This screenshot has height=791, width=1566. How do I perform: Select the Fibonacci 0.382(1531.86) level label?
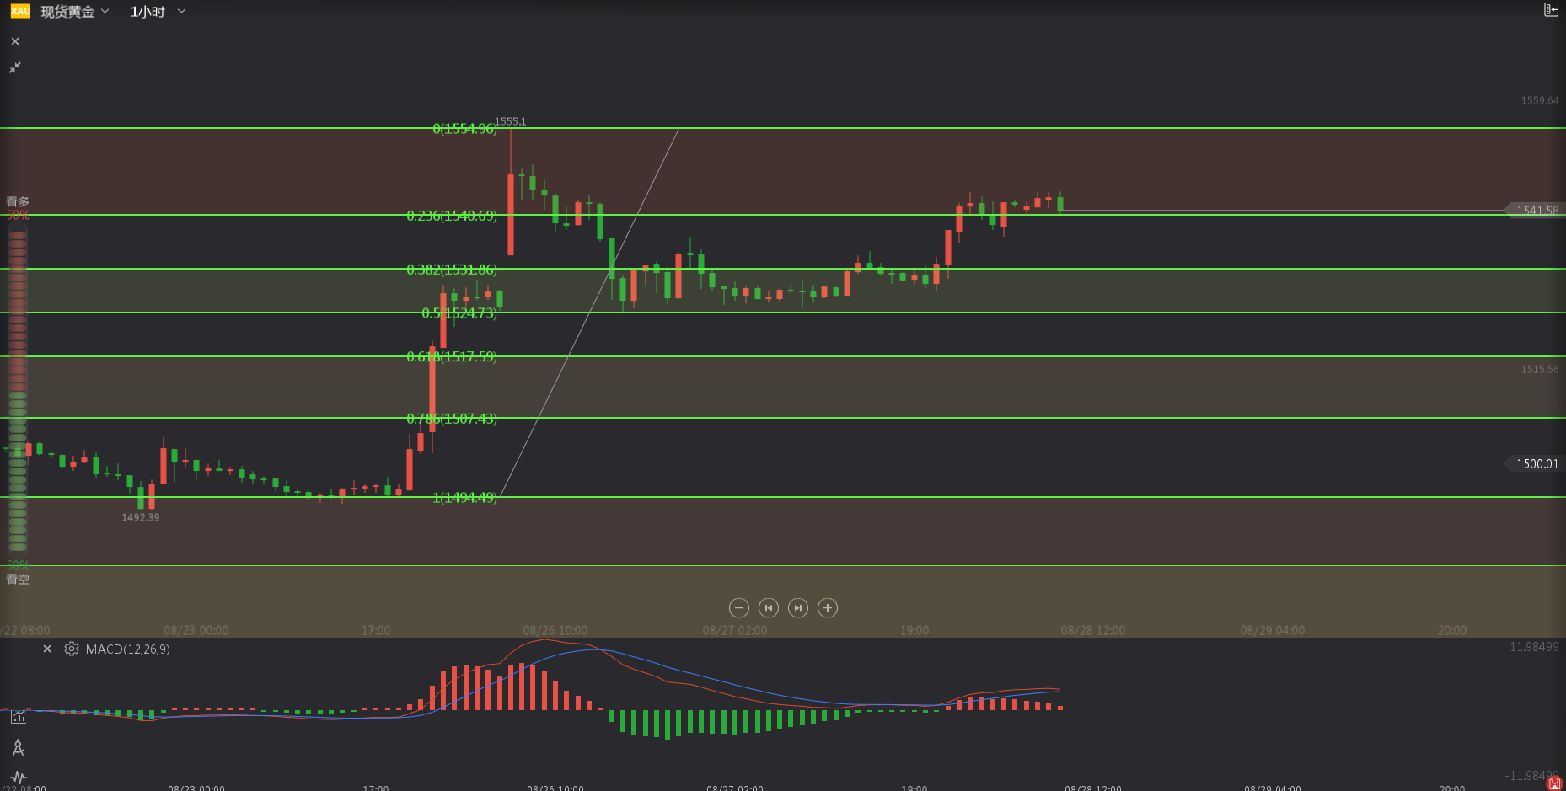[452, 270]
